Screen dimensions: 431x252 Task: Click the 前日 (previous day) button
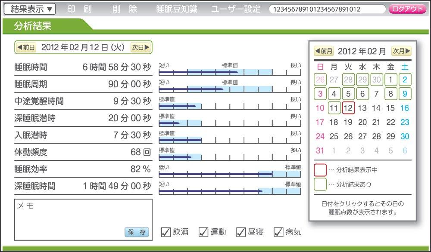[26, 47]
